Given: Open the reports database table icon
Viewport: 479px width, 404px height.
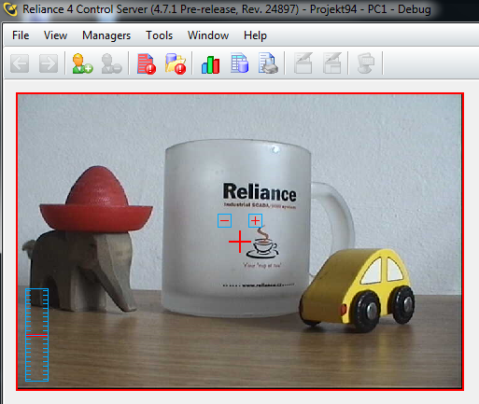Looking at the screenshot, I should point(239,63).
